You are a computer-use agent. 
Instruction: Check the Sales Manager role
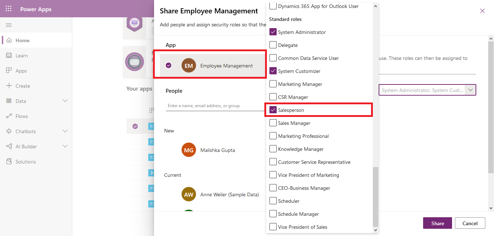click(x=273, y=123)
